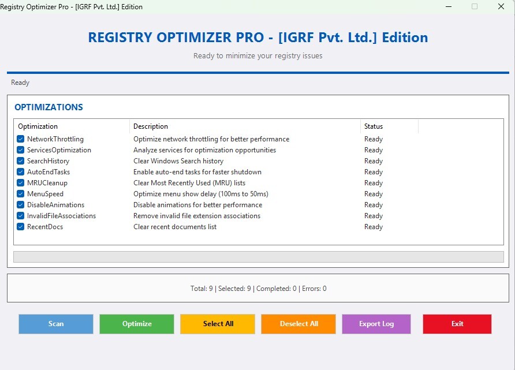Disable the AutoEndTasks checkbox

pyautogui.click(x=21, y=172)
